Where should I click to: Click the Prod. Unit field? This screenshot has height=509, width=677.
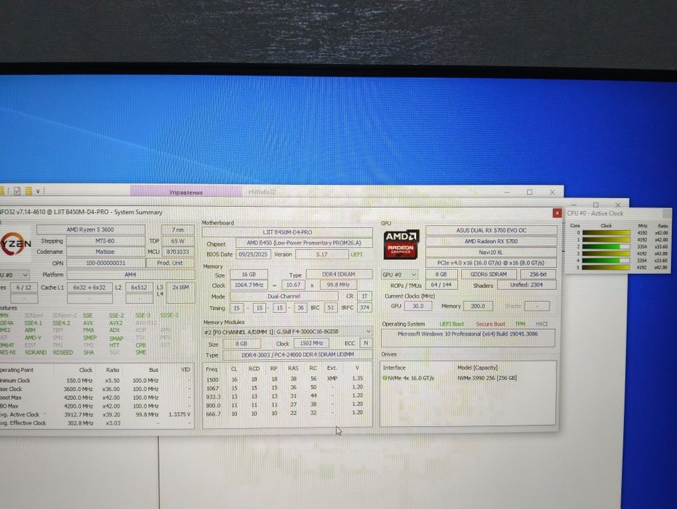pos(170,263)
